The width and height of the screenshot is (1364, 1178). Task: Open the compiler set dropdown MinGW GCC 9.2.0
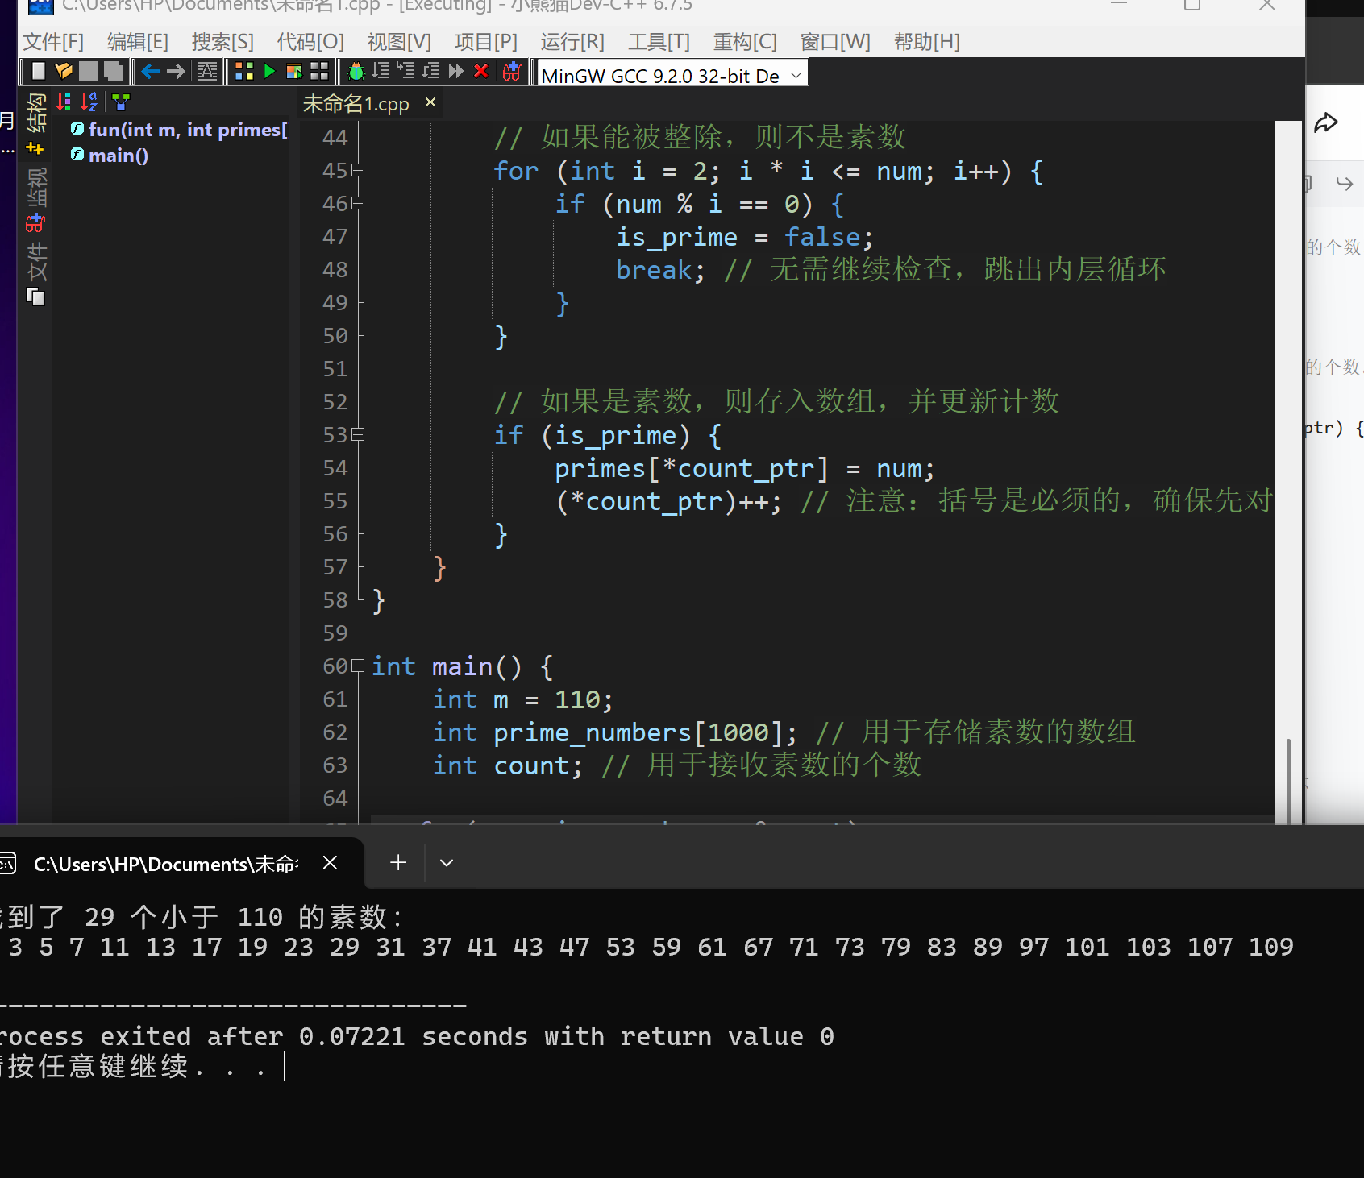coord(672,75)
